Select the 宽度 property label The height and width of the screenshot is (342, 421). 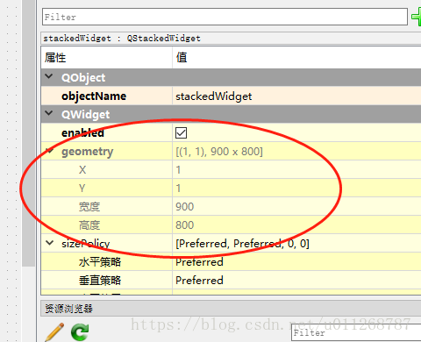[89, 207]
